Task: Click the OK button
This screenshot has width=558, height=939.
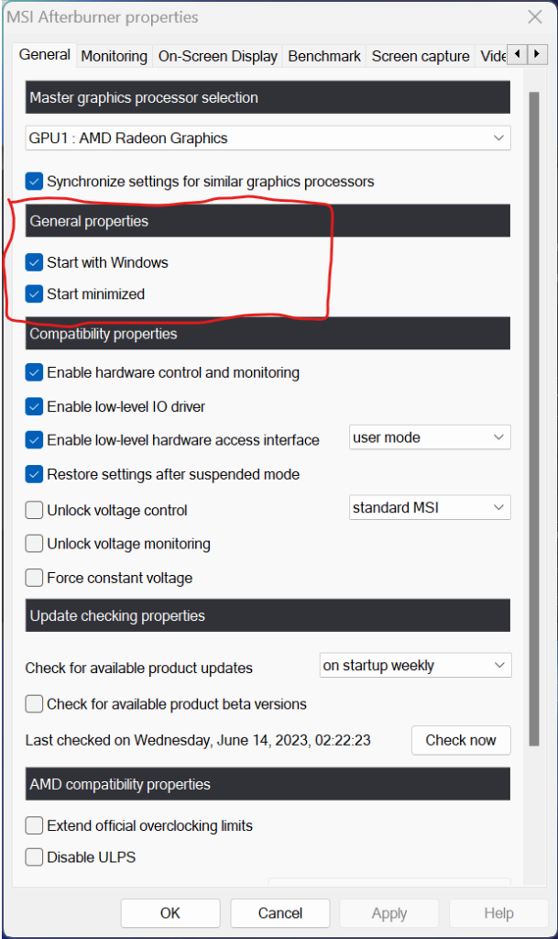Action: (x=170, y=912)
